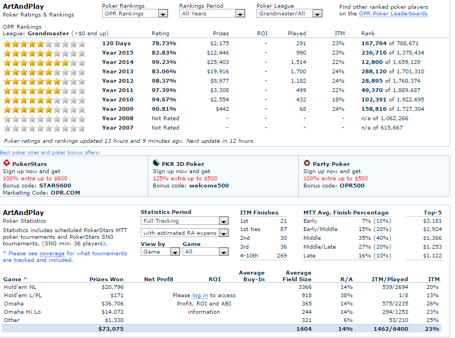Click the 1462/6400 ITM/Played total
The image size is (455, 338).
coord(390,329)
